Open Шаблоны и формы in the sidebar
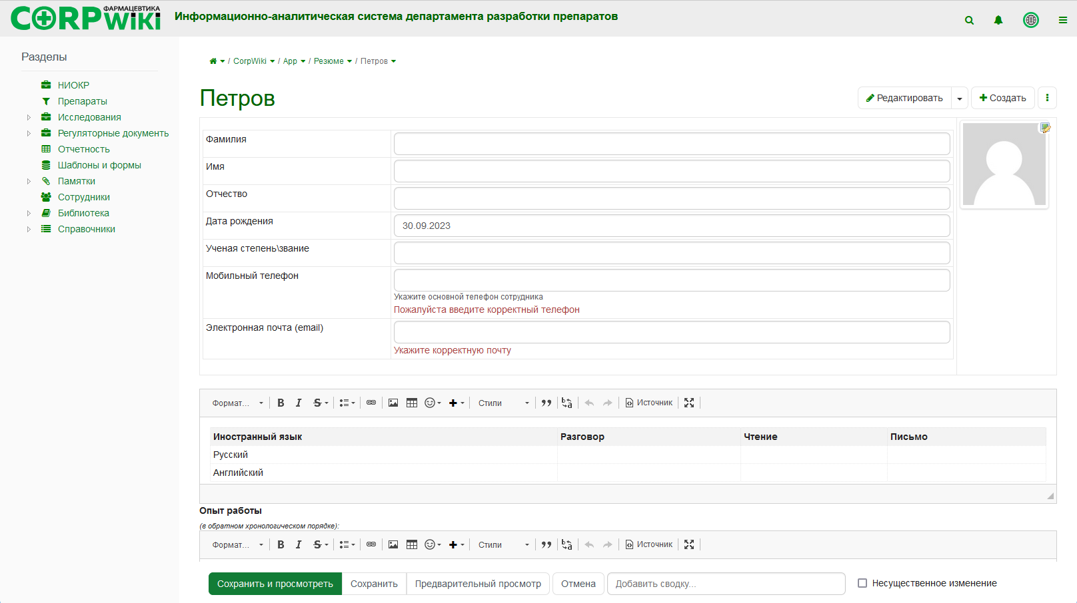1077x603 pixels. pos(99,165)
